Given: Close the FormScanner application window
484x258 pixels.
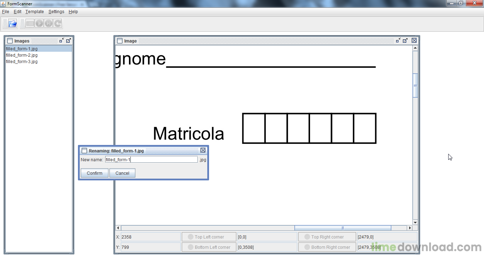Looking at the screenshot, I should (474, 3).
